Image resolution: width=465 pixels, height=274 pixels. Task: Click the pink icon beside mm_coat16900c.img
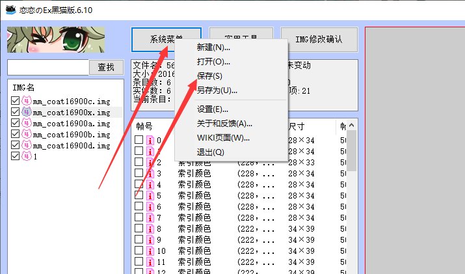(26, 101)
